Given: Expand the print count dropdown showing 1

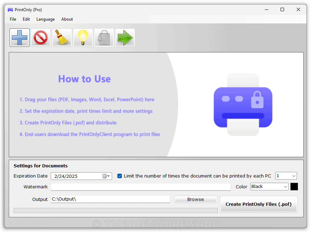Looking at the screenshot, I should click(x=294, y=176).
